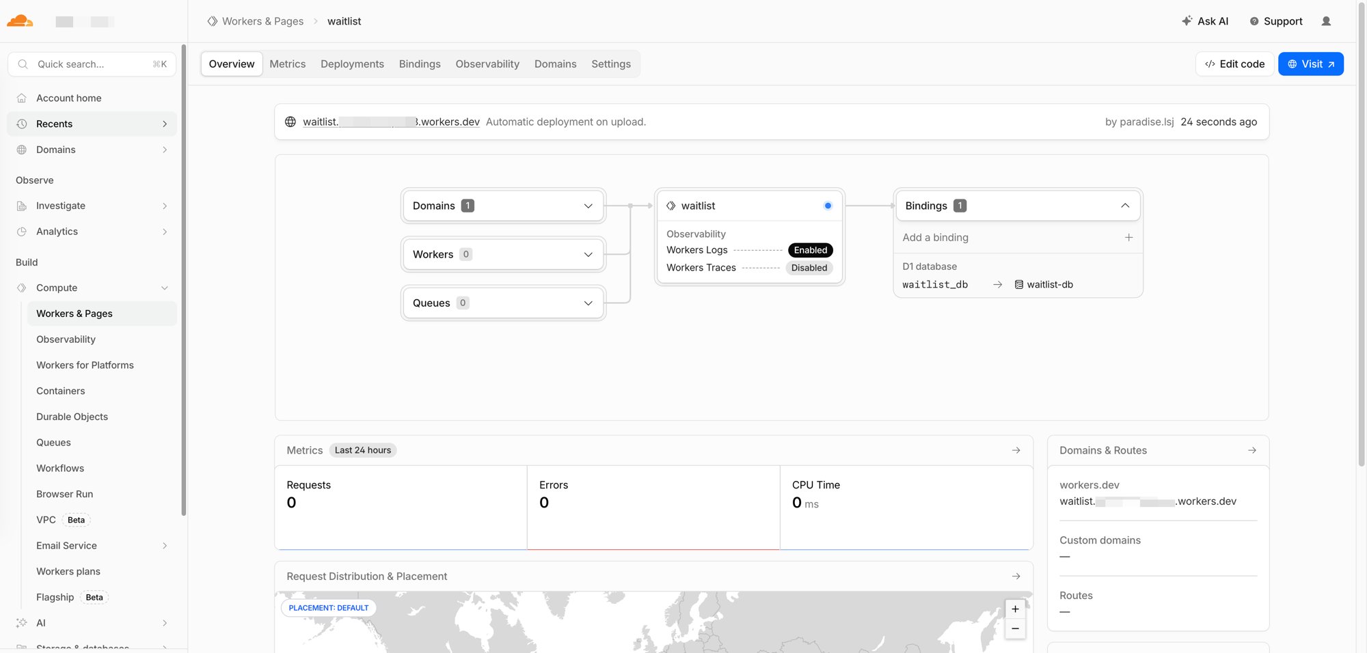The image size is (1367, 653).
Task: Click the Support help icon
Action: [1254, 21]
